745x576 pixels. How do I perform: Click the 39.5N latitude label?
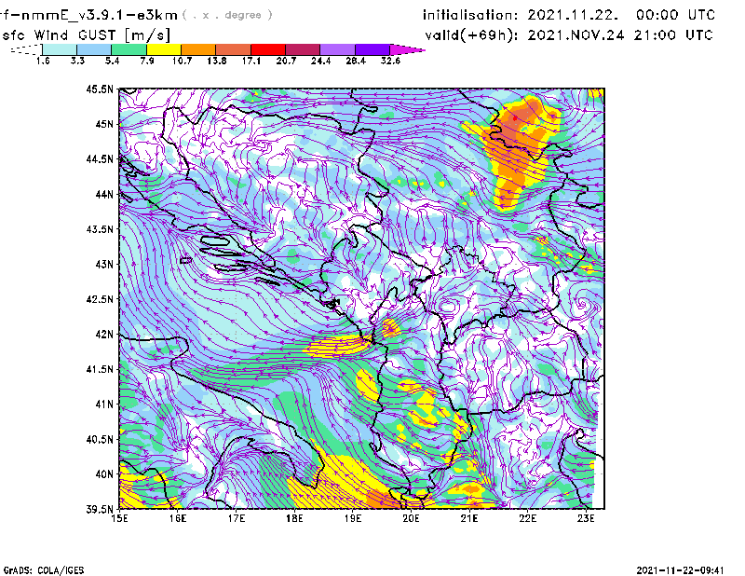100,510
